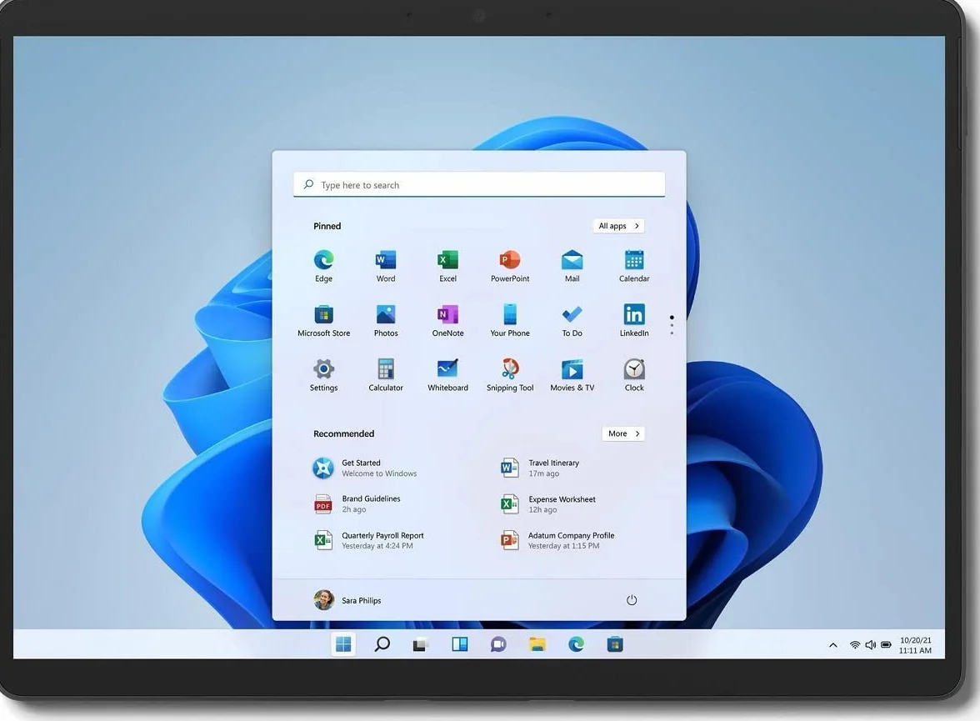Viewport: 980px width, 721px height.
Task: Open Sara Philips account menu
Action: 347,600
